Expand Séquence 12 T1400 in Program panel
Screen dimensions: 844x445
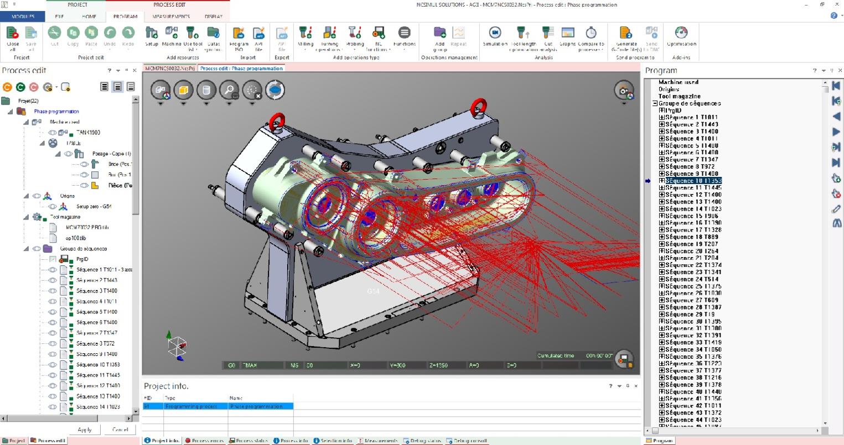click(661, 195)
